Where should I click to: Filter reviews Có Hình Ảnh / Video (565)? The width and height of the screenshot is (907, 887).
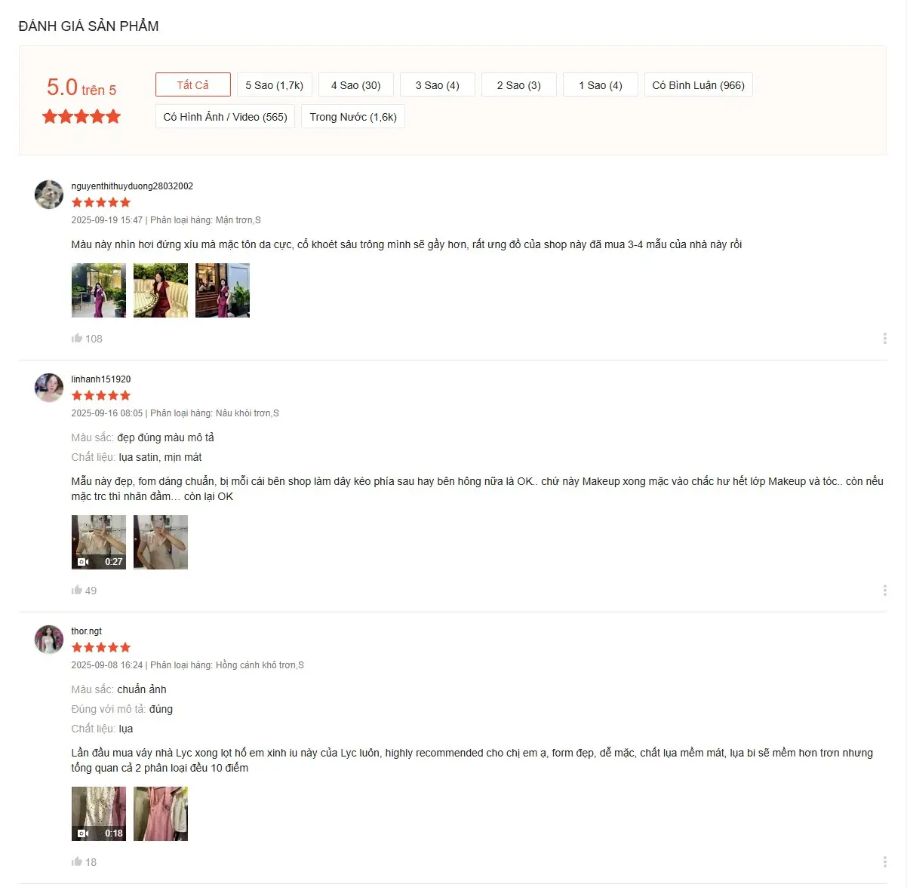coord(225,116)
